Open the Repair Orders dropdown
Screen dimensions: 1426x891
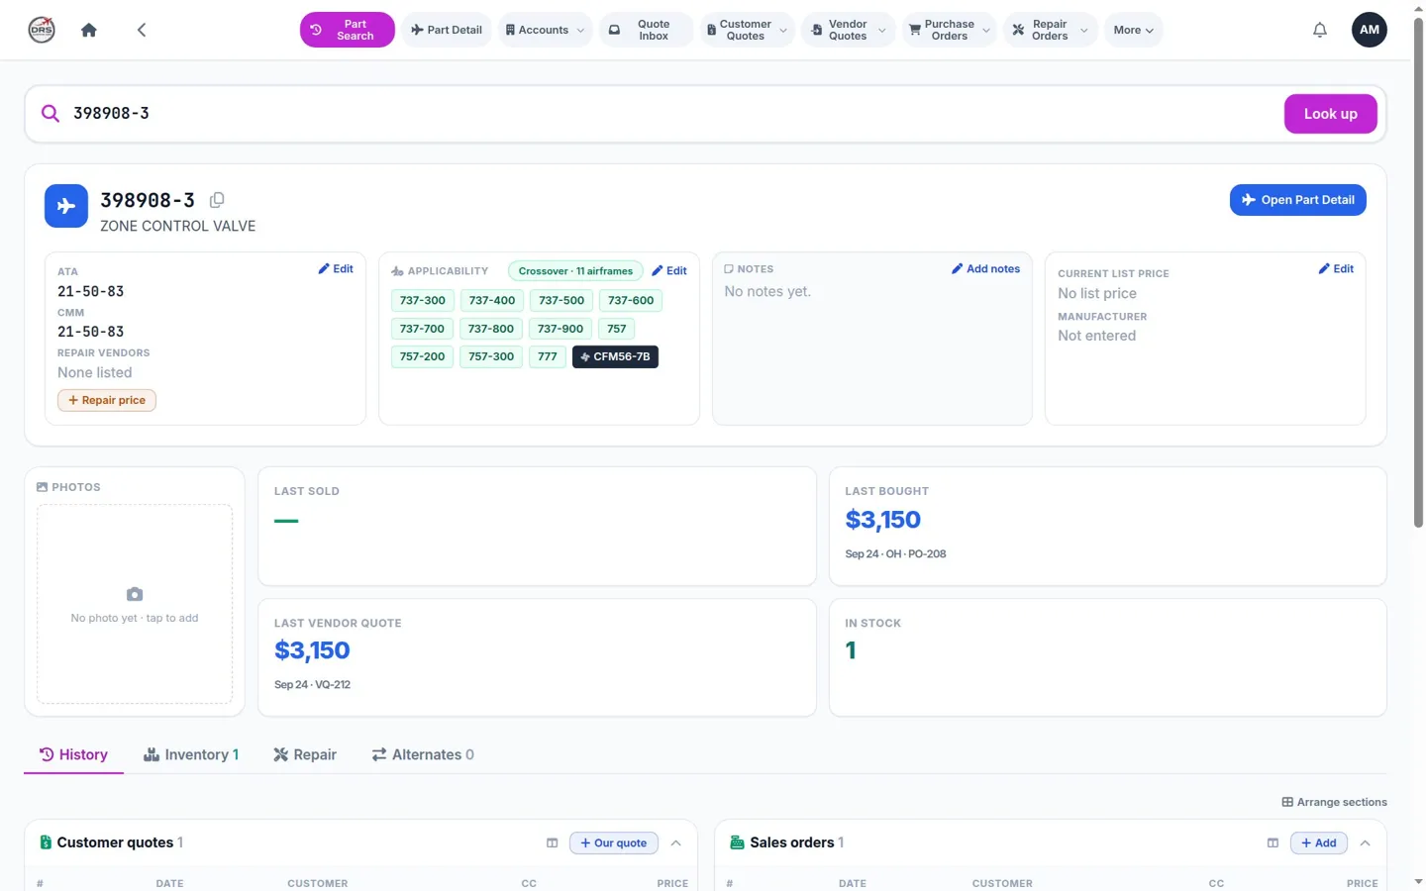coord(1051,30)
